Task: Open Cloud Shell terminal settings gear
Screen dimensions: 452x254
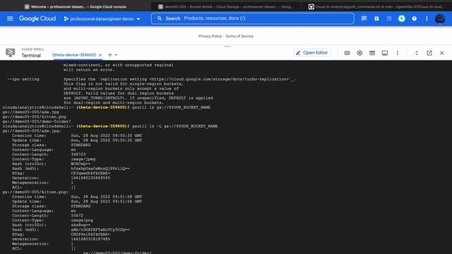Action: 359,54
